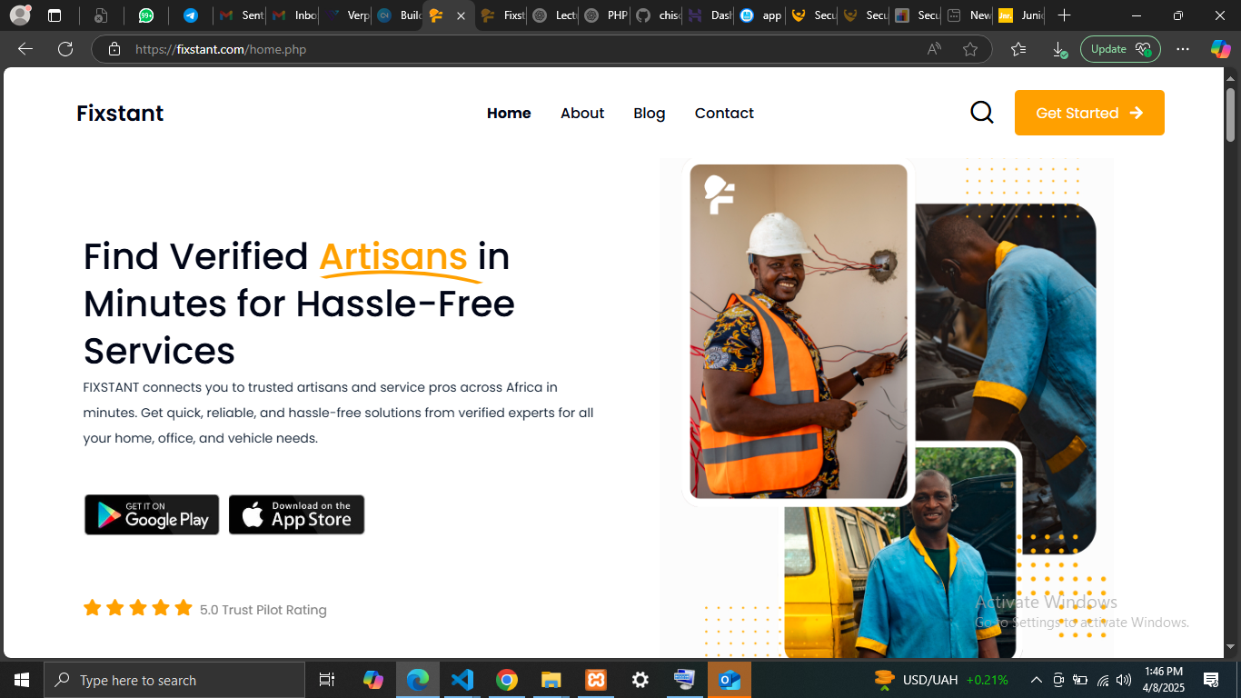
Task: Click the scrollbar down arrow
Action: (x=1231, y=647)
